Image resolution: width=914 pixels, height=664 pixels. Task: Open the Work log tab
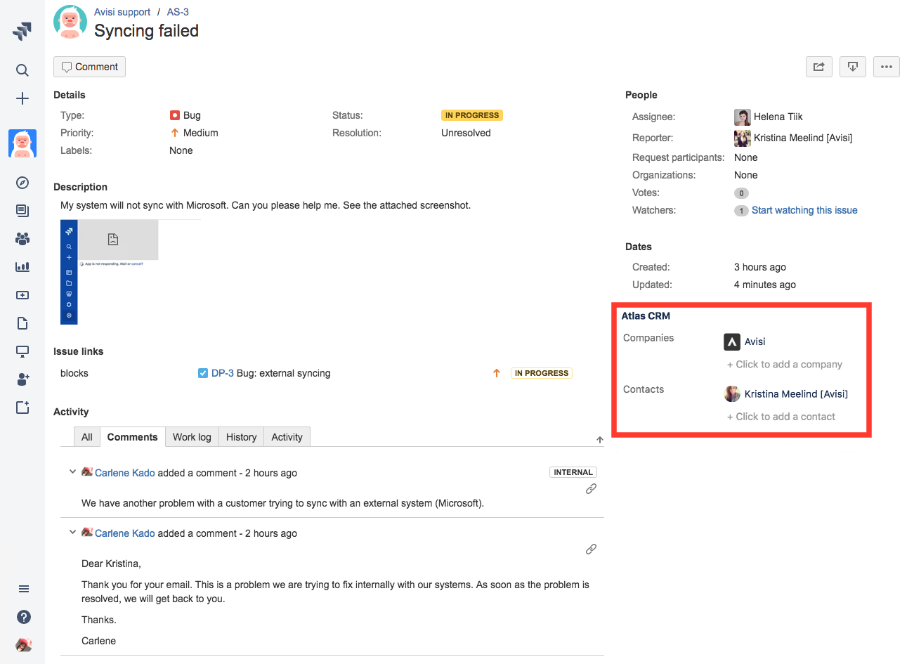click(192, 437)
